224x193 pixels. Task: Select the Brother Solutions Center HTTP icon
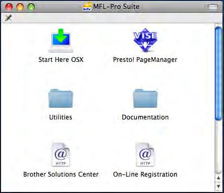(61, 154)
